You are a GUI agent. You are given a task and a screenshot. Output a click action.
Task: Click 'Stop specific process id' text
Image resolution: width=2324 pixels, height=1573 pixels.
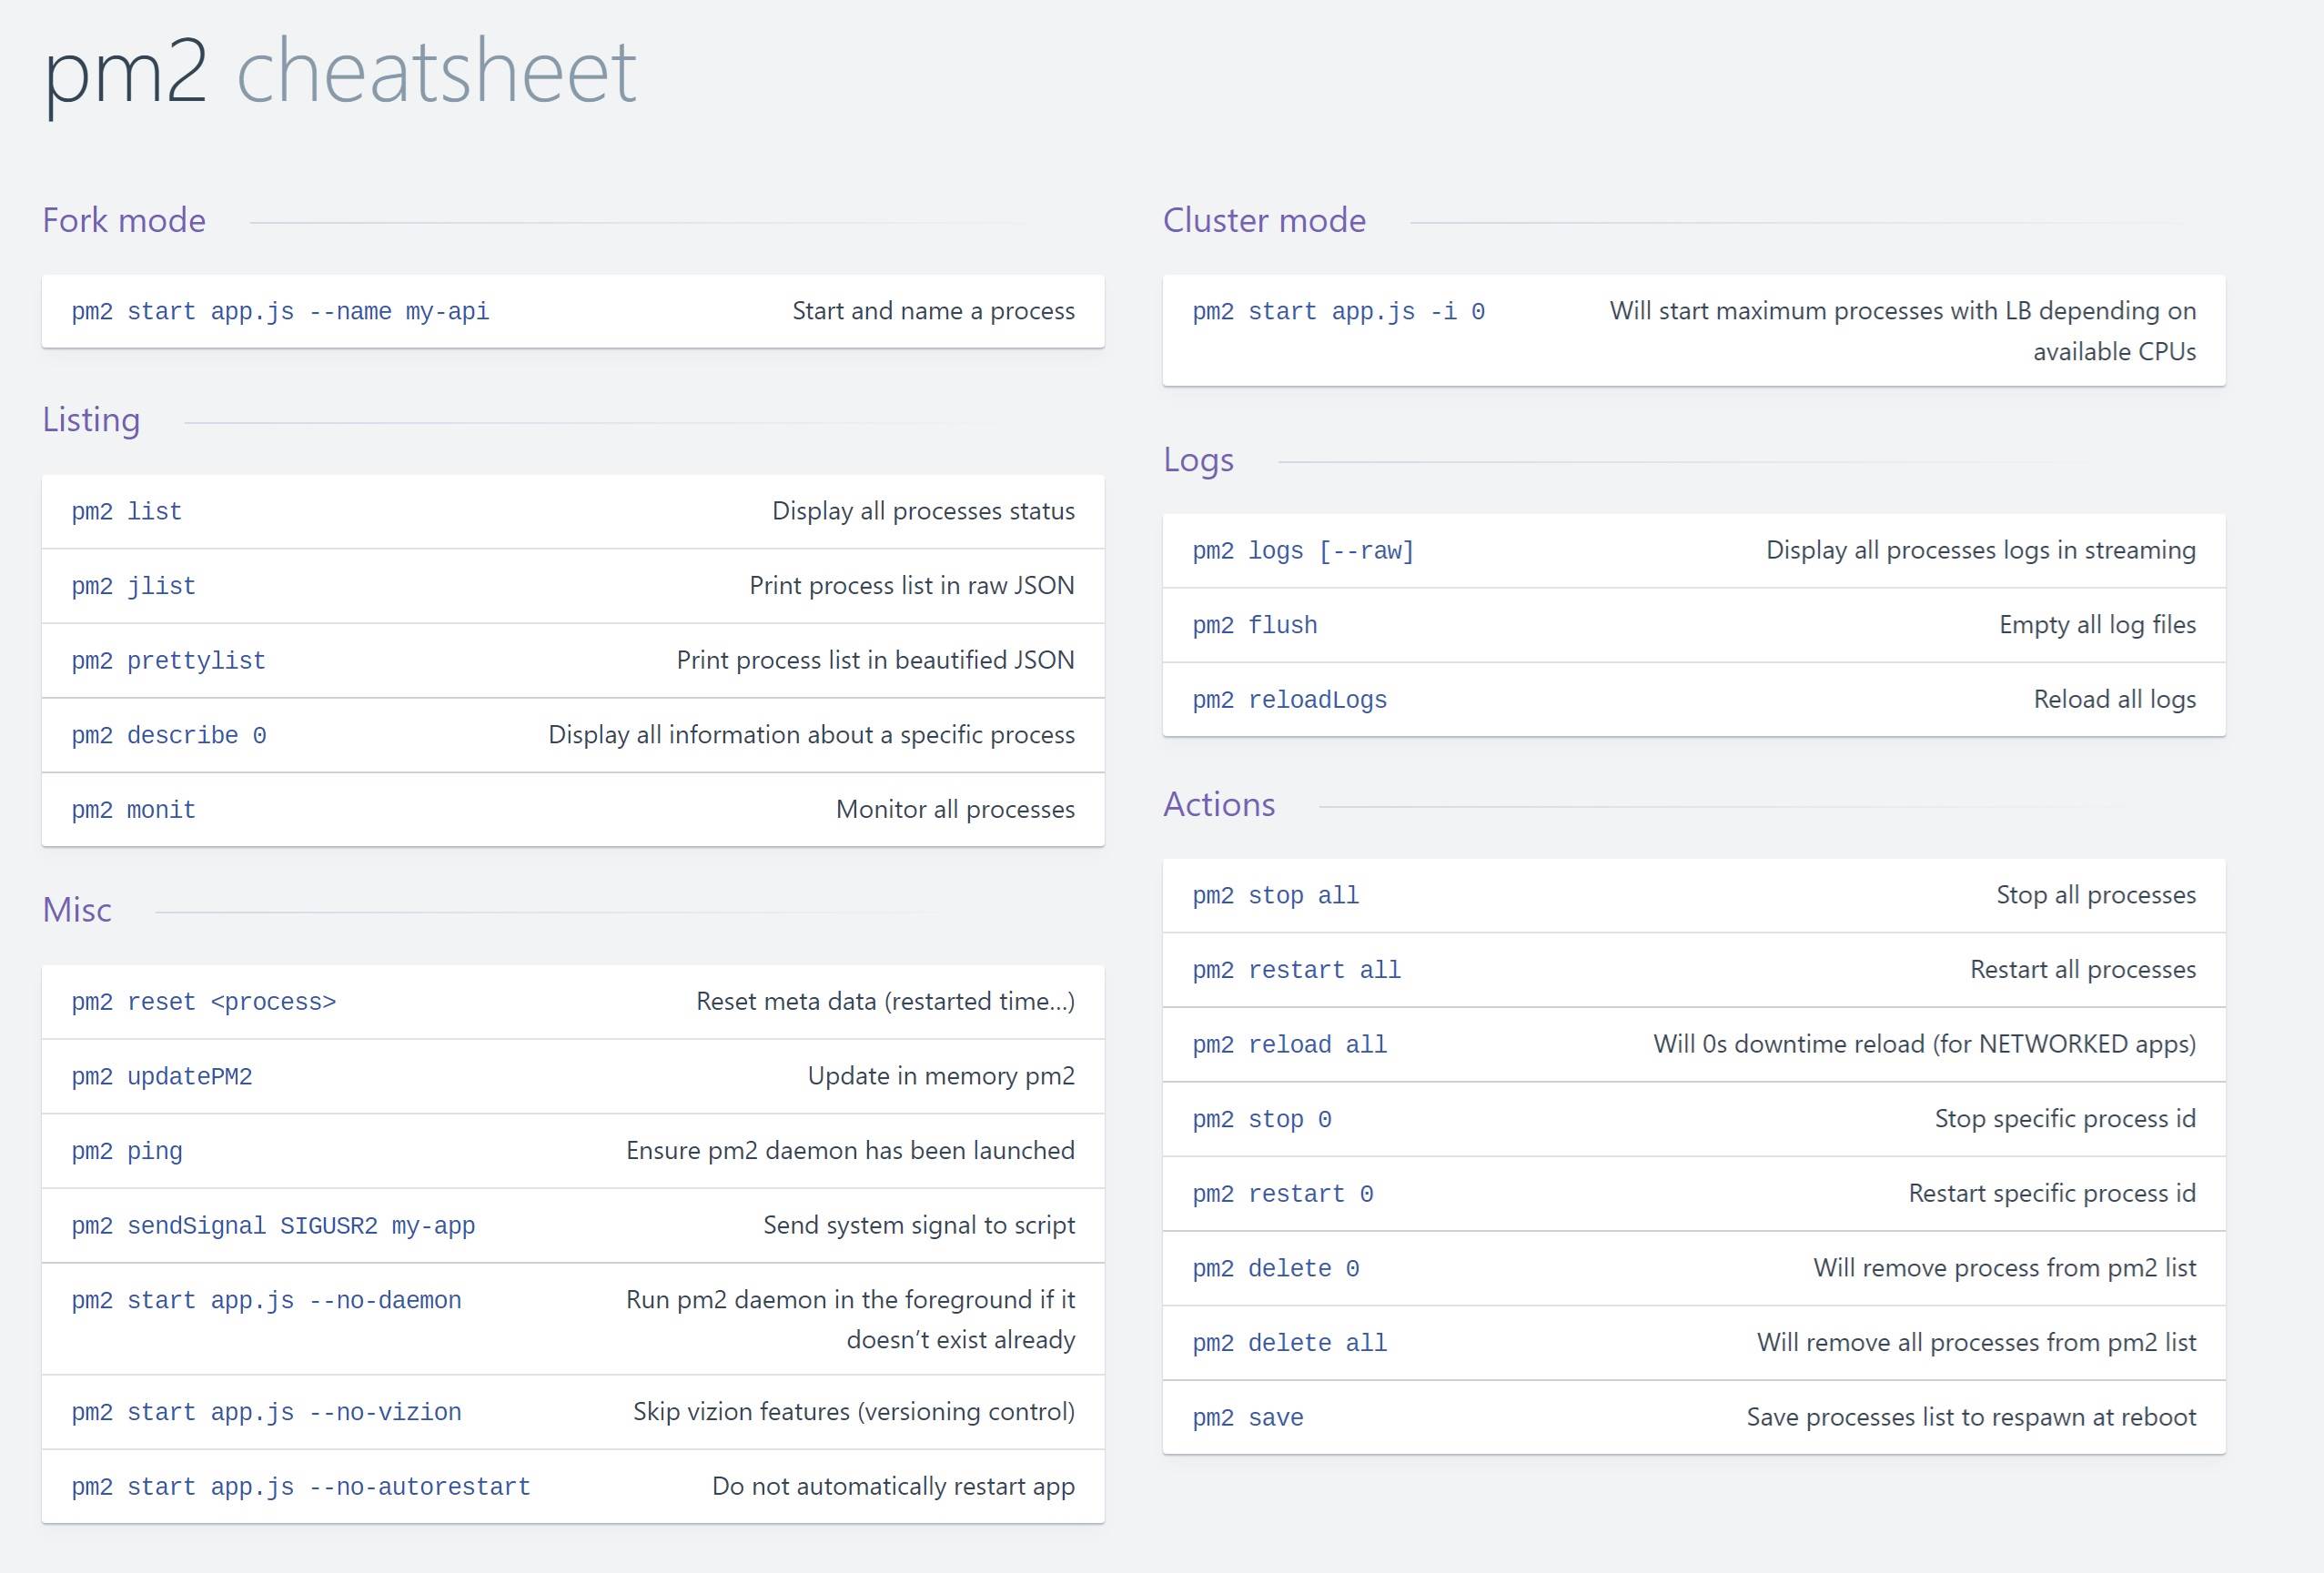(x=2065, y=1119)
